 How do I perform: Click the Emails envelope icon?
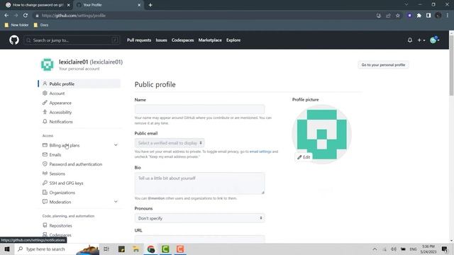click(45, 154)
